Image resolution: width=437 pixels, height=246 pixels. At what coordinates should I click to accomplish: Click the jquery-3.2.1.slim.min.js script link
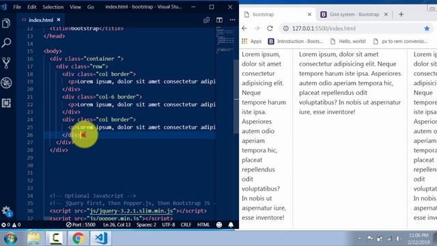(x=131, y=211)
